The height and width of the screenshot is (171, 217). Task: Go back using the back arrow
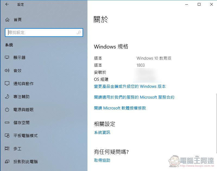(x=7, y=4)
